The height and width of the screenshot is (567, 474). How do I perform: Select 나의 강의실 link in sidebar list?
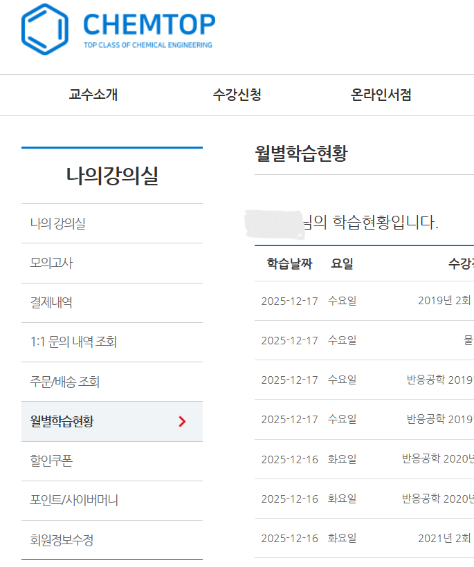point(58,223)
